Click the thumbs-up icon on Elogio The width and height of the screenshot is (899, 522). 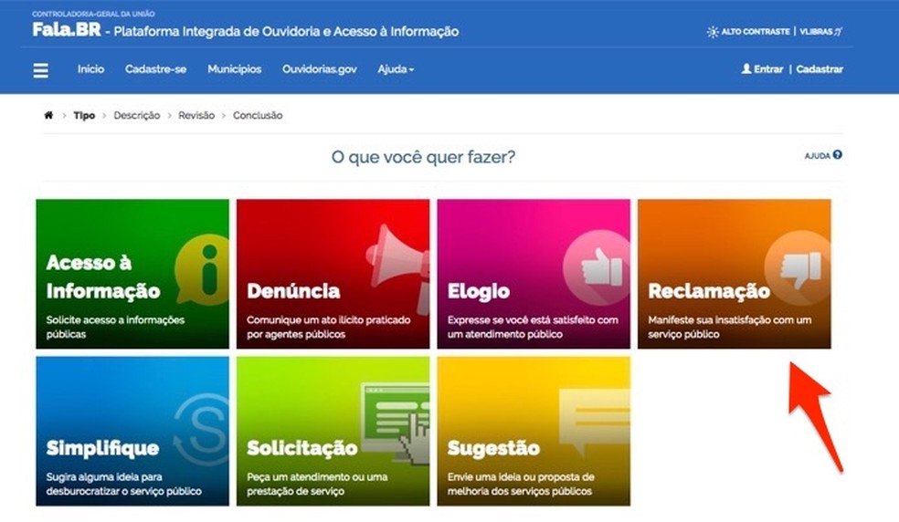coord(598,266)
